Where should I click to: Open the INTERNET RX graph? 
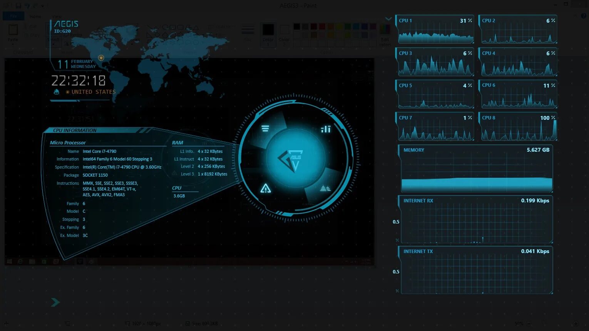pos(476,219)
